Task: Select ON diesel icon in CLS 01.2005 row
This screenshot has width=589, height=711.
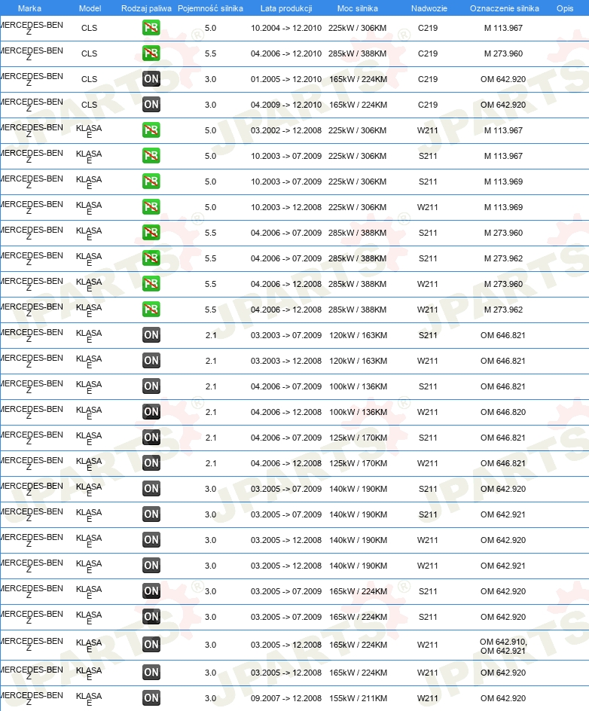Action: click(x=151, y=79)
